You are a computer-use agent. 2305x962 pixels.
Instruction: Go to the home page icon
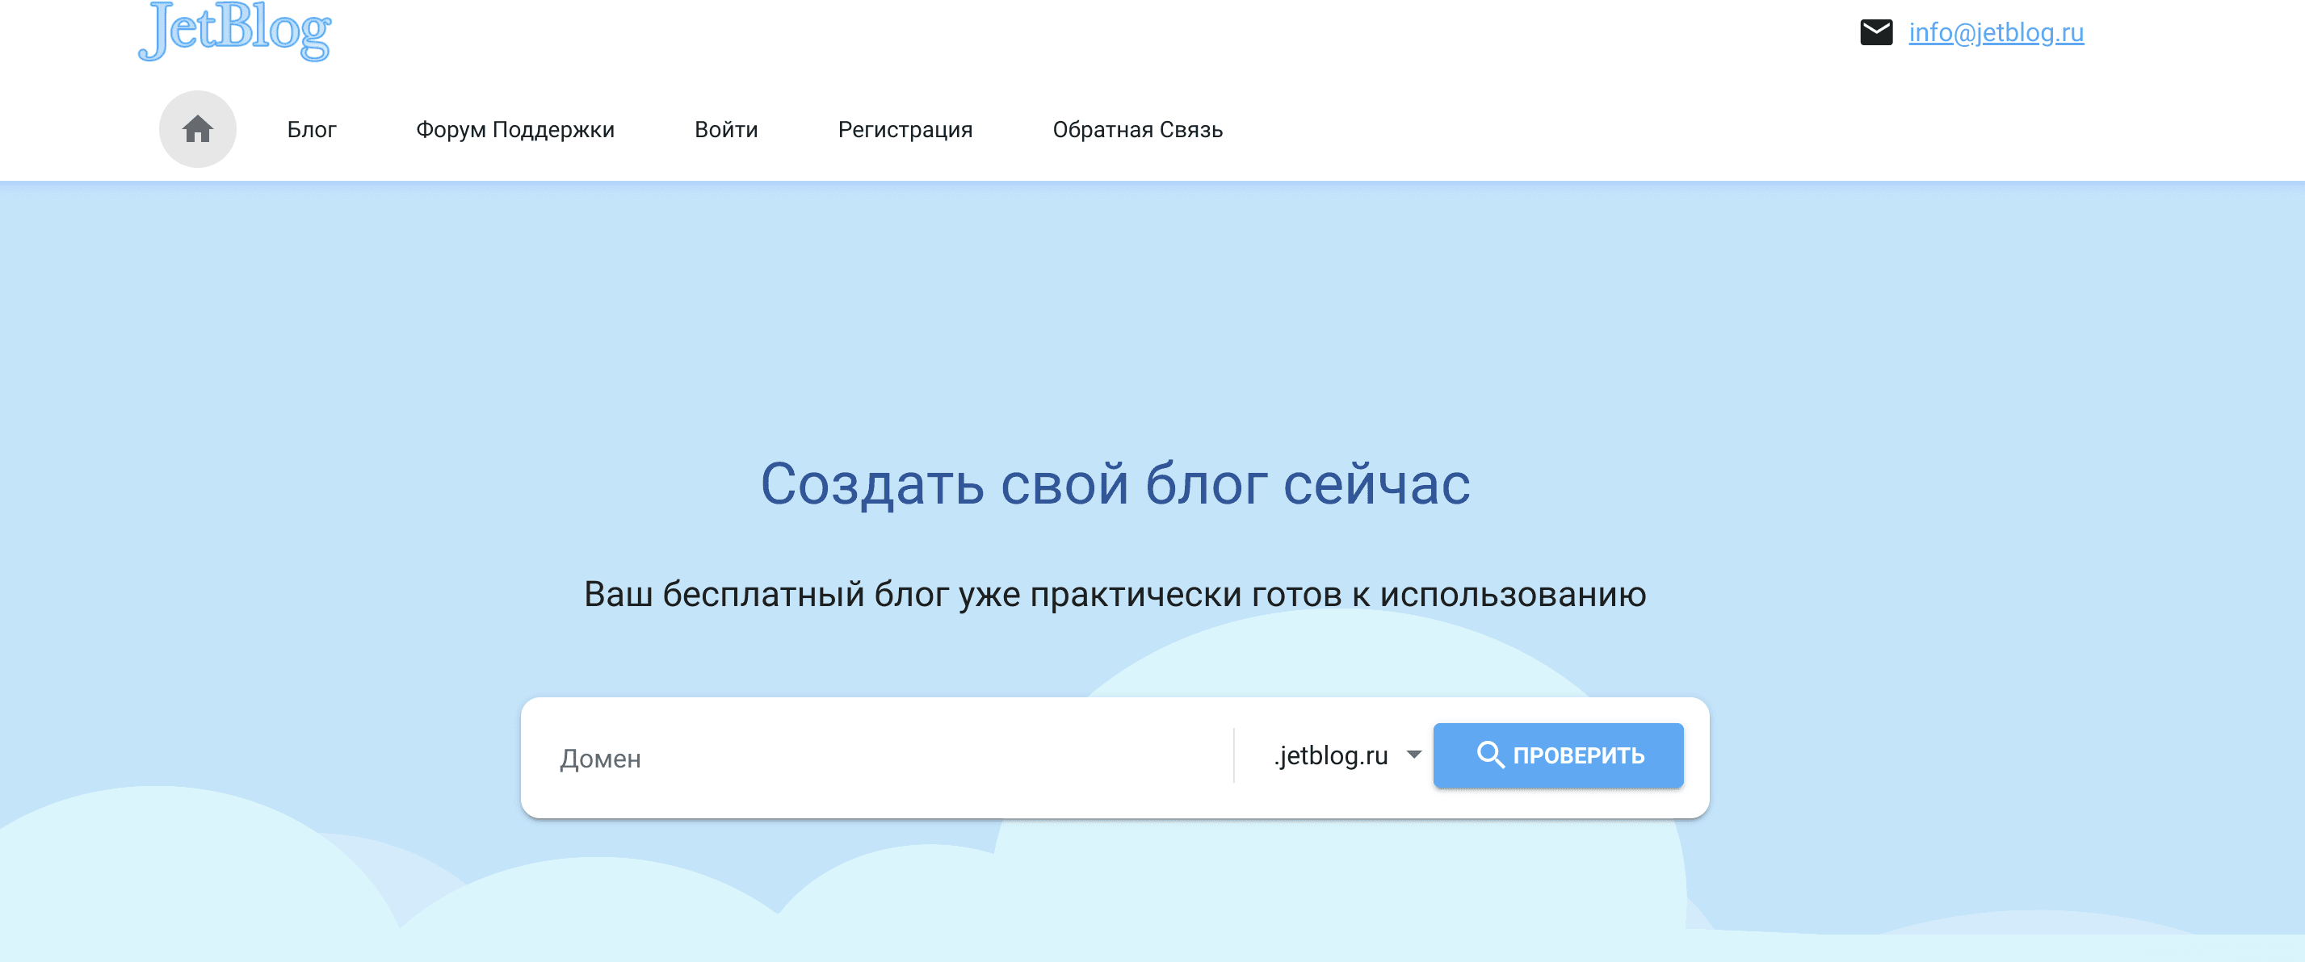(198, 130)
